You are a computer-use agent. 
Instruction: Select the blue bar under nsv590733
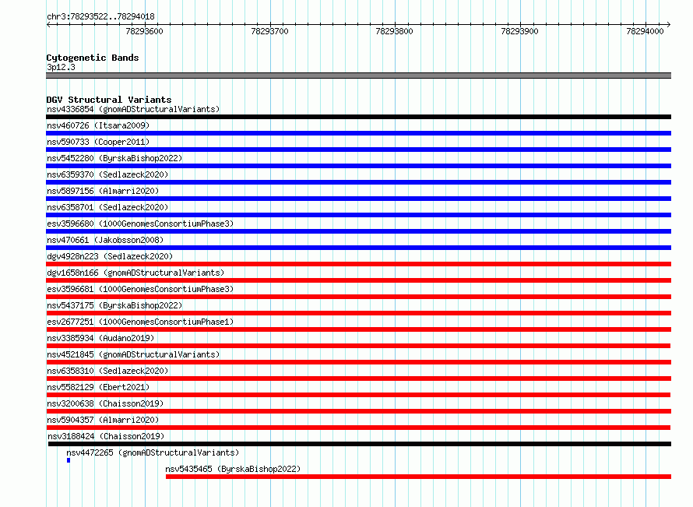click(x=358, y=150)
